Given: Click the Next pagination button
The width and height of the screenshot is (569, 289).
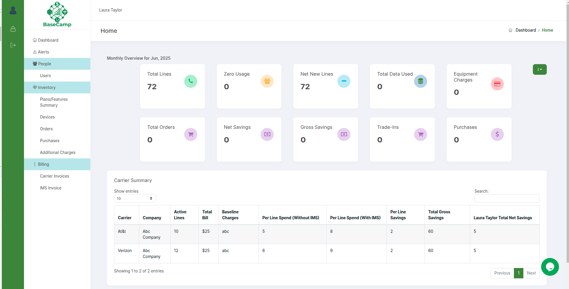Looking at the screenshot, I should (x=531, y=273).
